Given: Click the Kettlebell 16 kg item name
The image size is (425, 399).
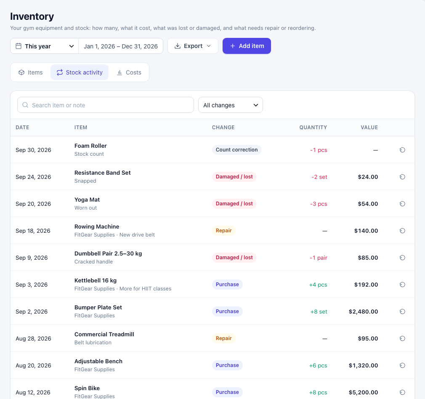Looking at the screenshot, I should coord(96,281).
